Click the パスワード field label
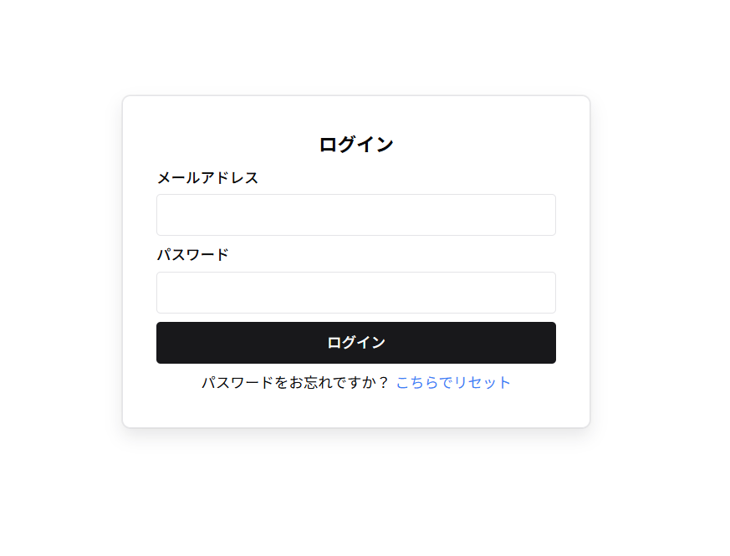 point(192,254)
